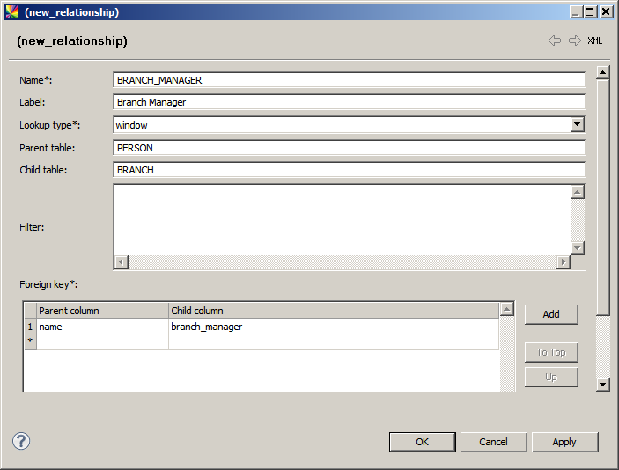Select the branch_manager child column cell

[333, 327]
